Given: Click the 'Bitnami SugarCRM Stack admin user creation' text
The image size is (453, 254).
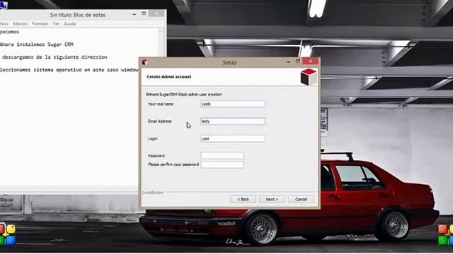Looking at the screenshot, I should (x=184, y=95).
